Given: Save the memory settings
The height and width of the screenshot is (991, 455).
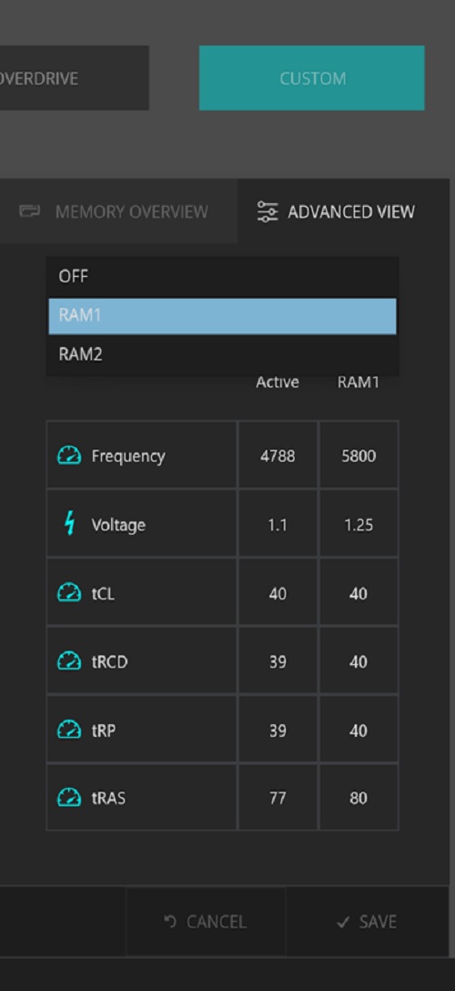Looking at the screenshot, I should pos(368,922).
